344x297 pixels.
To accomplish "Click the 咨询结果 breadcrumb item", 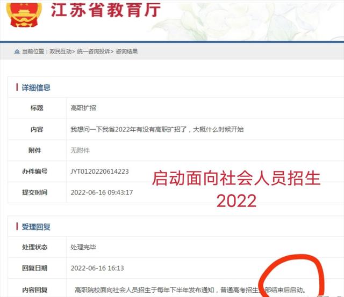I will point(127,51).
